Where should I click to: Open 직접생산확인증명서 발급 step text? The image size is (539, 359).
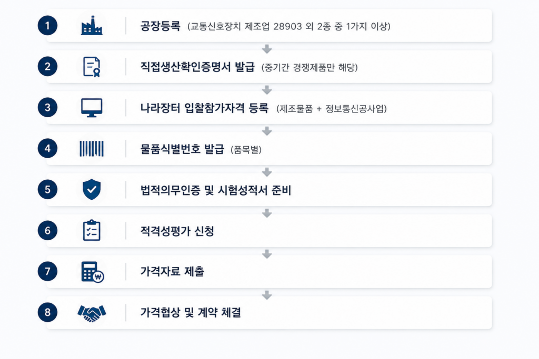click(x=197, y=67)
